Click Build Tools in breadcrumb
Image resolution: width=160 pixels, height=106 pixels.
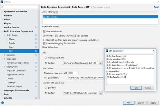click(x=78, y=7)
